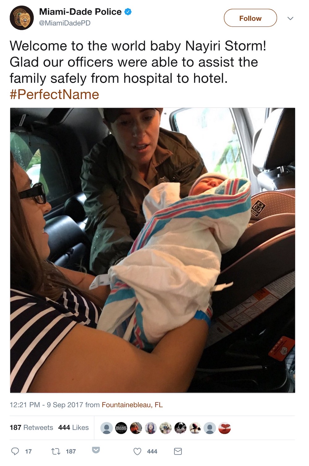Screen dimensions: 309x466
Task: Click the blue verified badge
Action: (128, 12)
